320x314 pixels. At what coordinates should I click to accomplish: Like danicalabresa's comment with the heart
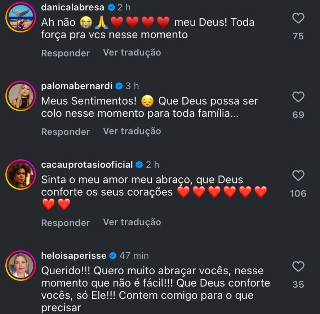coord(298,18)
